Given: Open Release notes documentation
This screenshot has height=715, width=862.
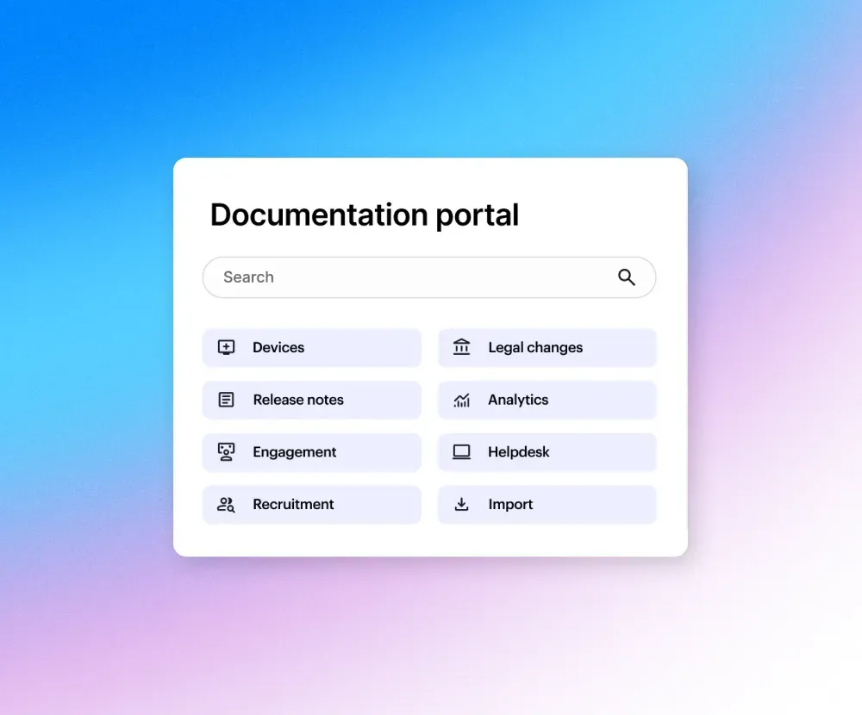Looking at the screenshot, I should 312,400.
